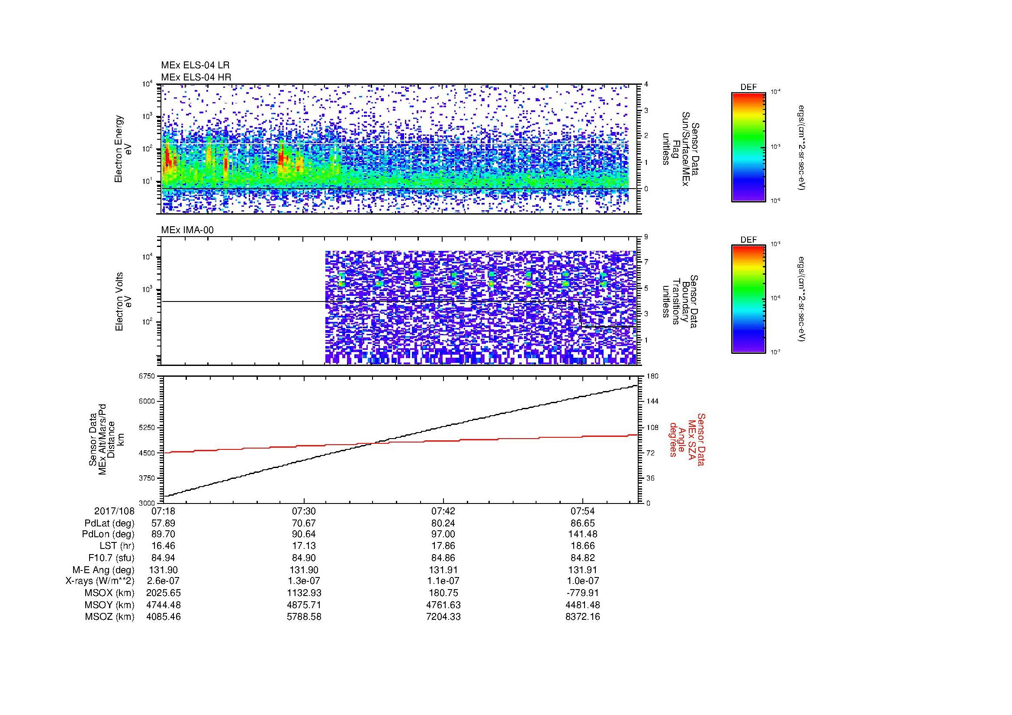Click the red 'MEx SZA Angle degrees' axis label
Viewport: 1012px width, 715px height.
[x=687, y=439]
